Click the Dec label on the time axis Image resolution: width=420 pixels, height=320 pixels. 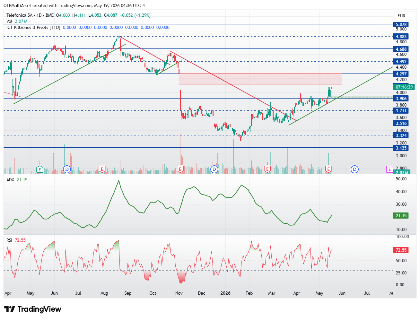tap(202, 293)
